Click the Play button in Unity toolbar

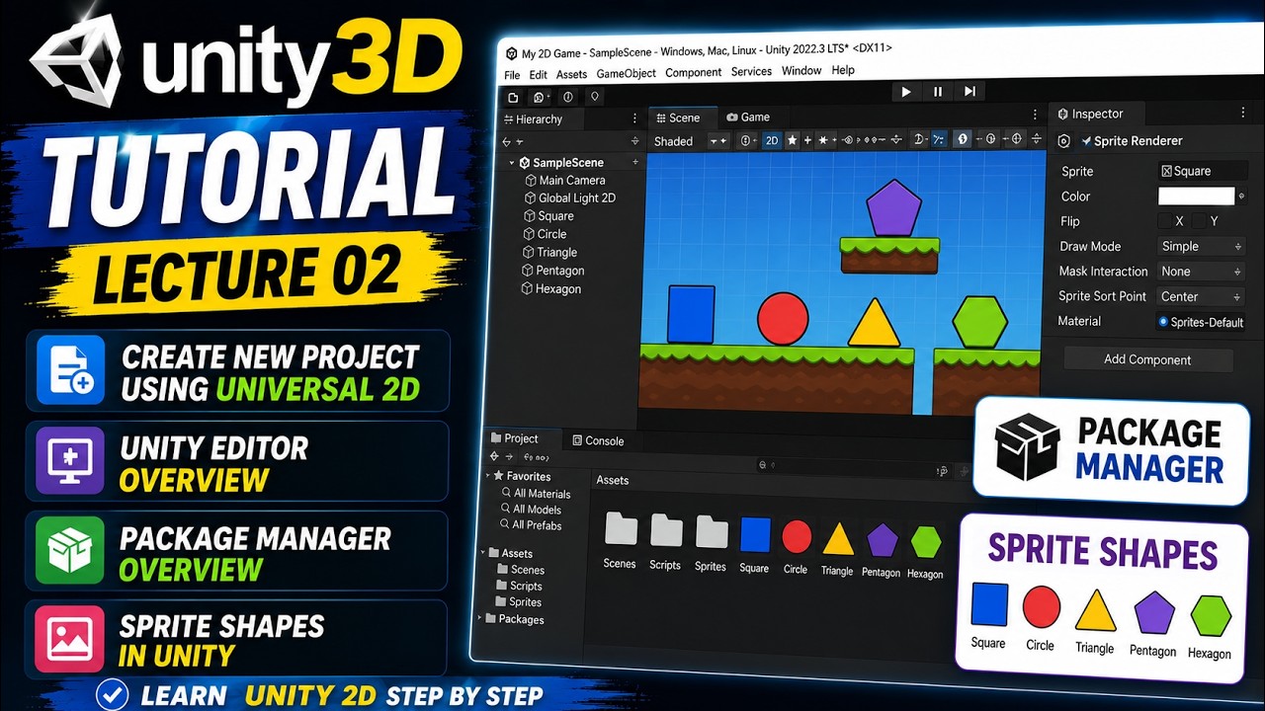point(906,92)
